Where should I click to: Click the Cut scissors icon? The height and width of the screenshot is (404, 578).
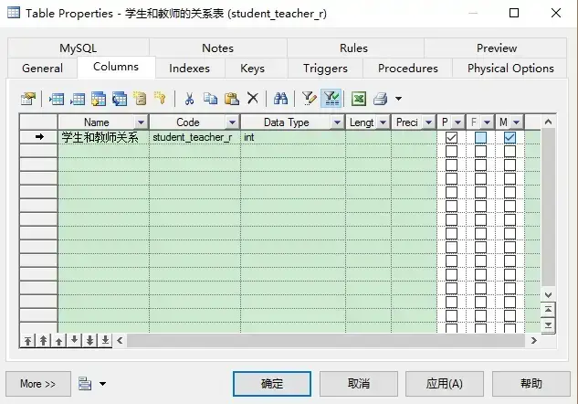[190, 99]
